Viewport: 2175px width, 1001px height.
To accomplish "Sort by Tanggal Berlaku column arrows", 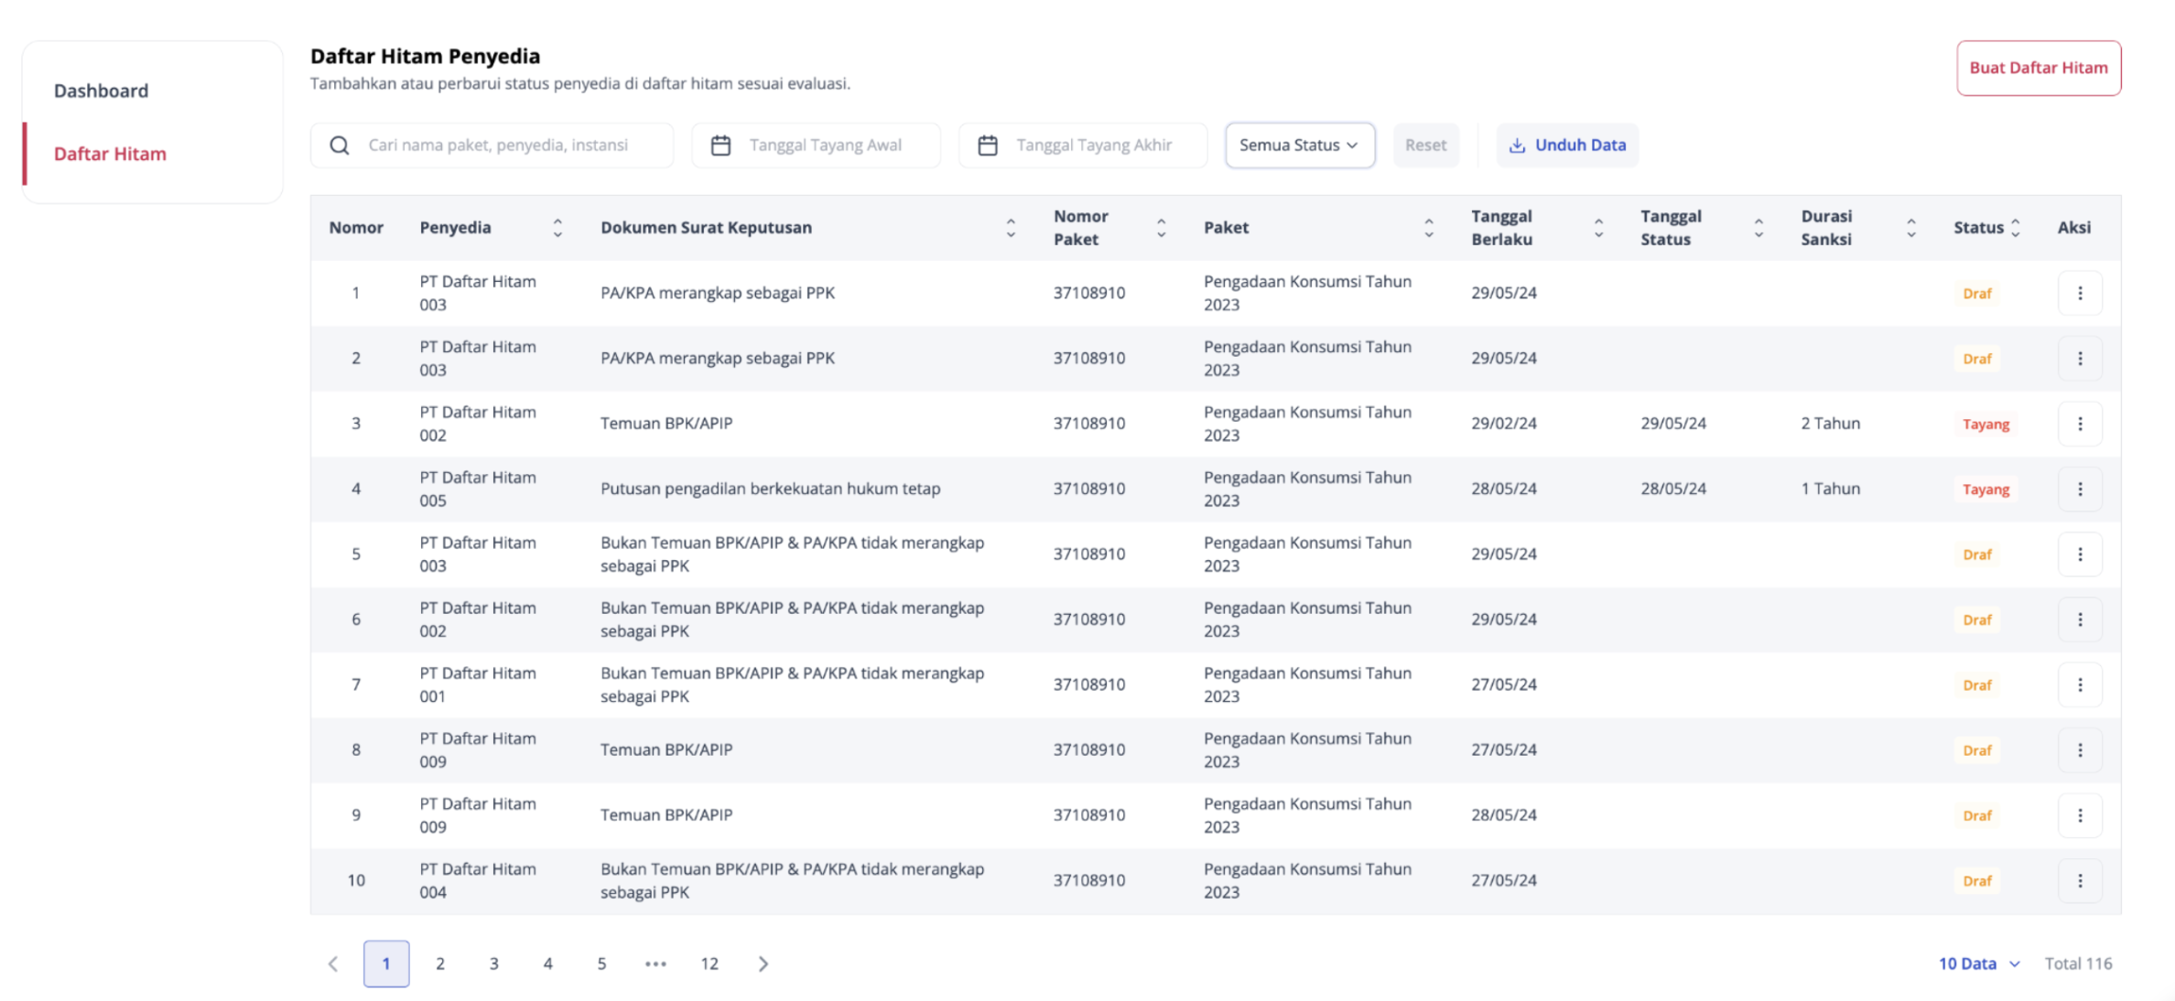I will (x=1598, y=228).
